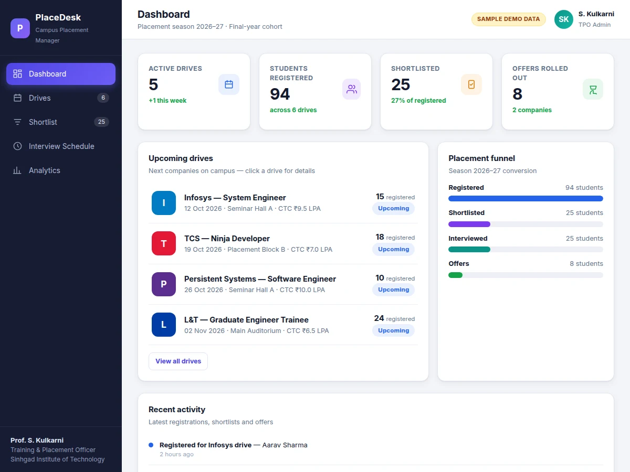Click the Analytics bar chart icon
Screen dimensions: 630x472
pos(17,170)
